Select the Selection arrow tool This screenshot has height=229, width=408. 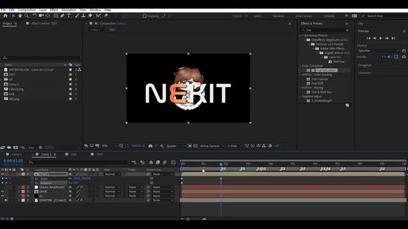tap(13, 16)
